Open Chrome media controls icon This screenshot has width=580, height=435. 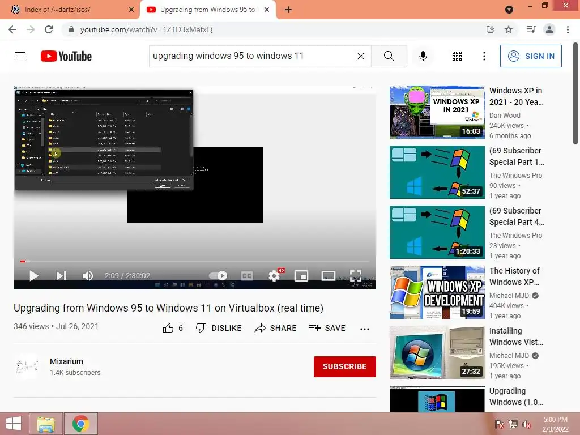pos(531,29)
